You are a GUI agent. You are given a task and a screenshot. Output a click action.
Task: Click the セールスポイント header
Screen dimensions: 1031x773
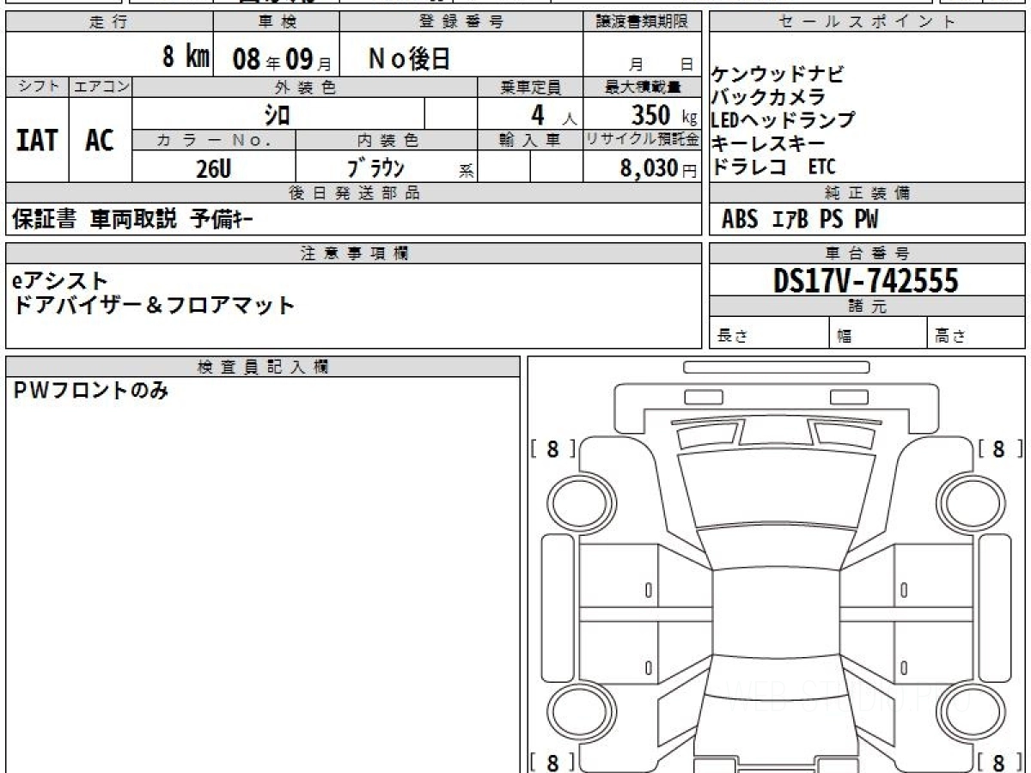[x=867, y=22]
